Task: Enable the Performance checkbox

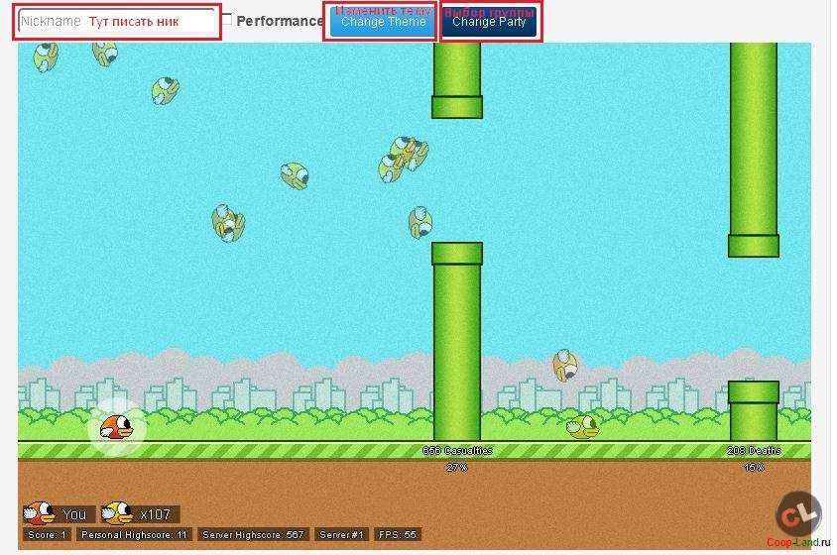Action: click(x=227, y=20)
